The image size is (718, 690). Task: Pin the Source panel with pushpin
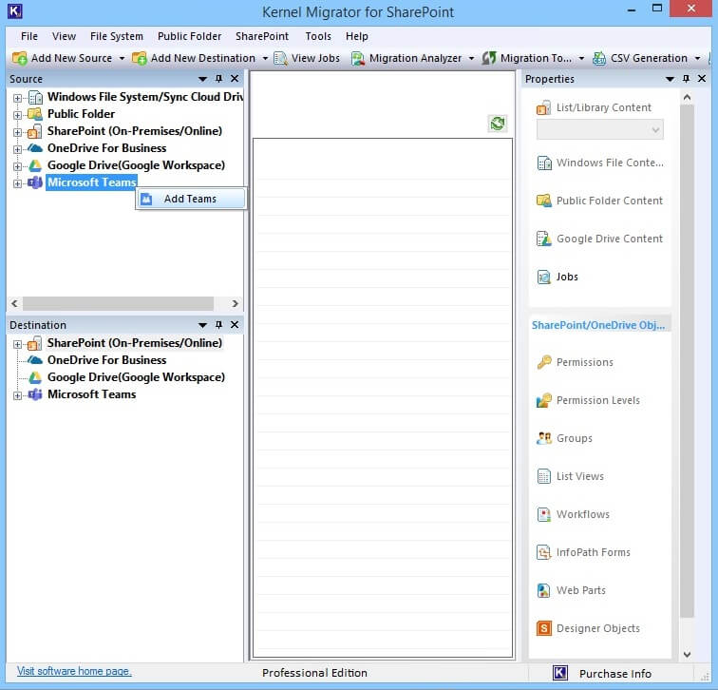(x=218, y=79)
